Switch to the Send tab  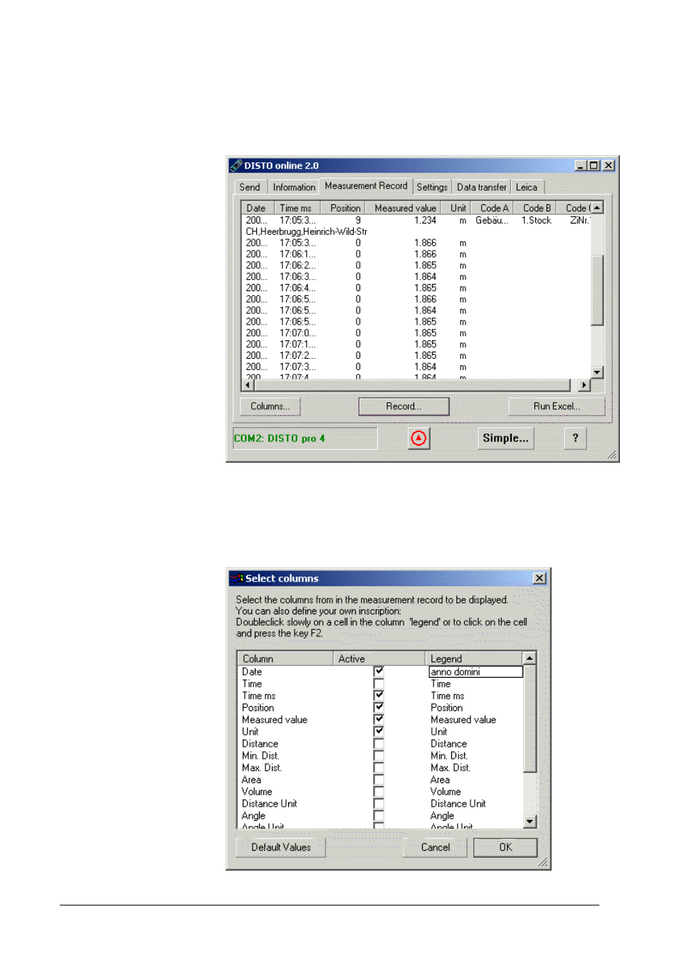[x=250, y=187]
